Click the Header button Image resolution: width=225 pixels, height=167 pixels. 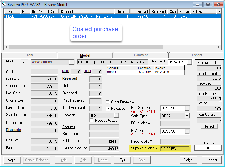212,160
